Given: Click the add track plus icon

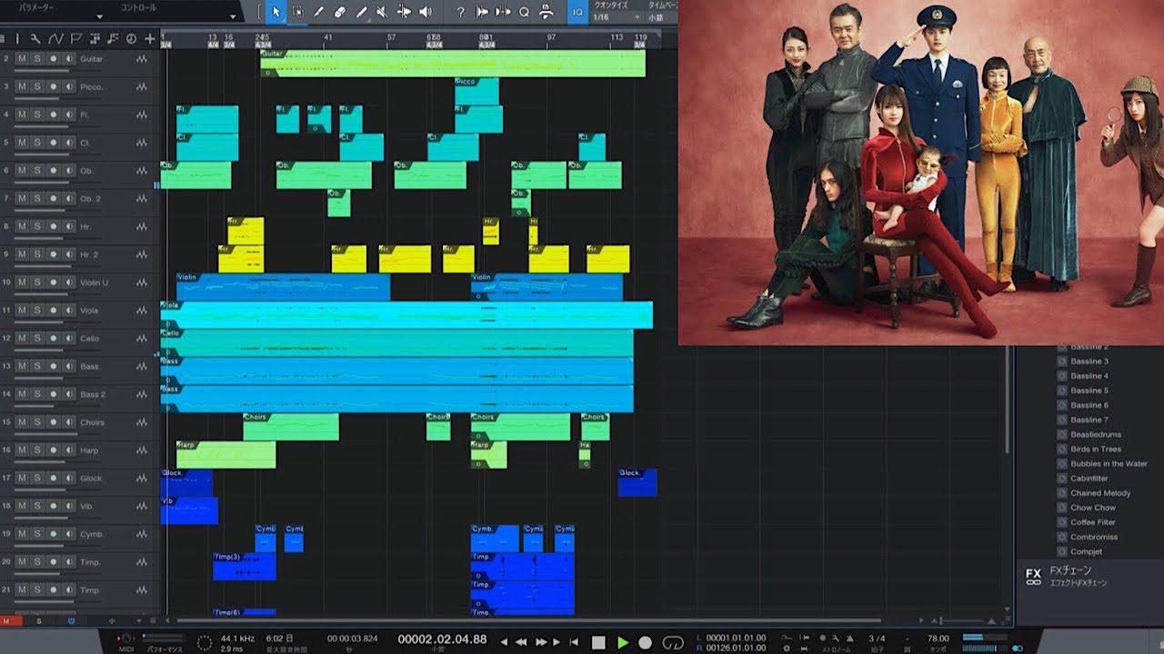Looking at the screenshot, I should 150,38.
